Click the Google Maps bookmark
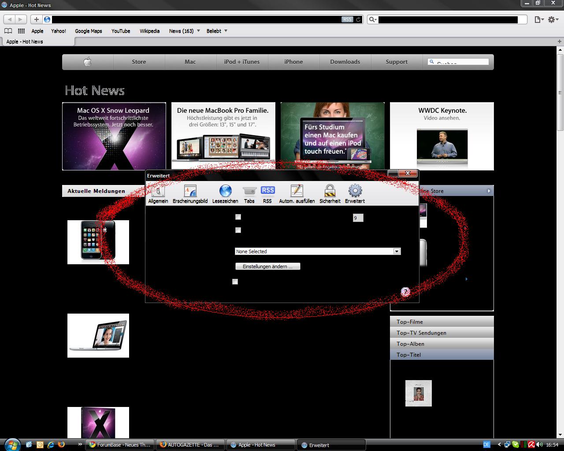 coord(89,31)
